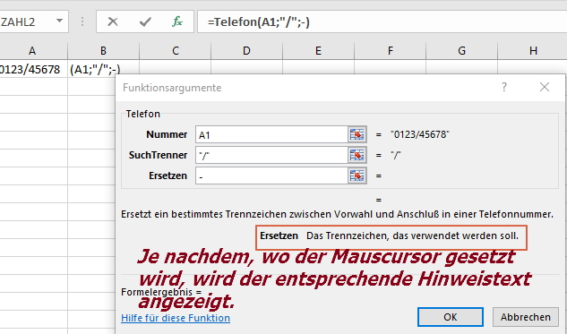The height and width of the screenshot is (334, 567).
Task: Select column C header
Action: pos(175,51)
